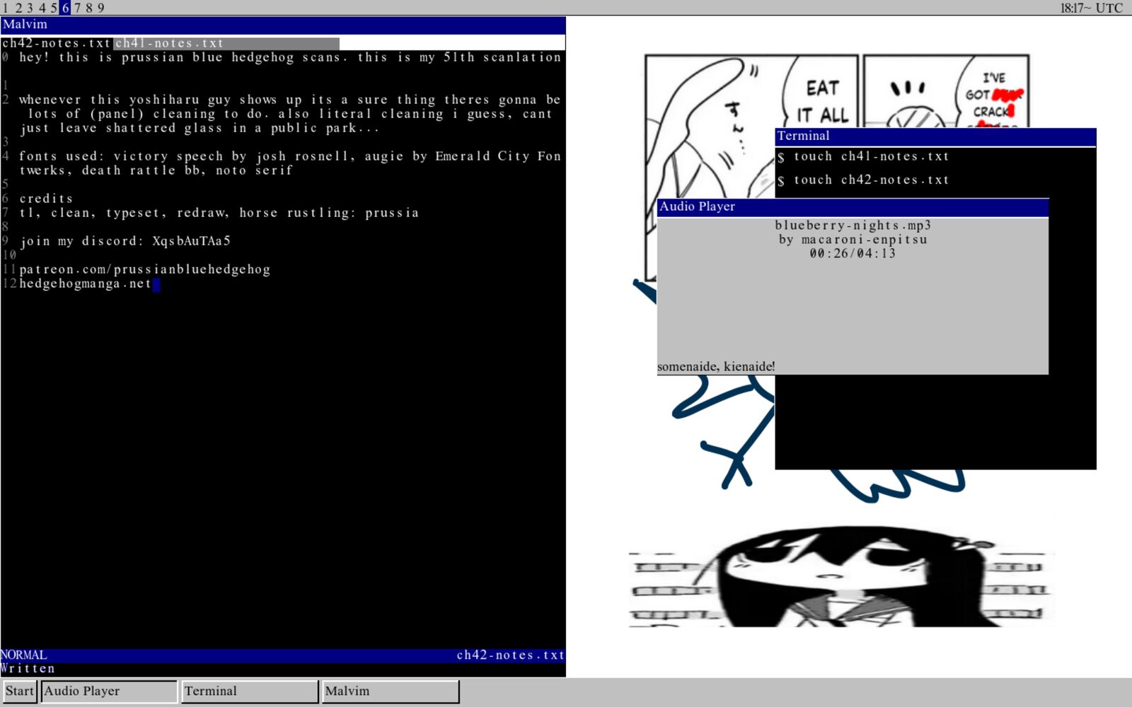Click Audio Player in the taskbar
The image size is (1132, 707).
pyautogui.click(x=109, y=691)
